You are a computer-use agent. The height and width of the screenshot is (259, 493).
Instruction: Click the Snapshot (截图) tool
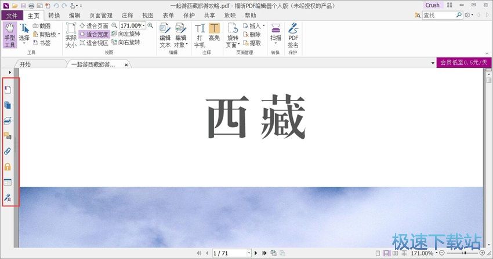click(42, 25)
